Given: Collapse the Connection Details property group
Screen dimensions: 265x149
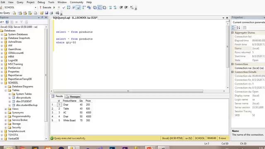Looking at the screenshot, I should click(x=233, y=72).
